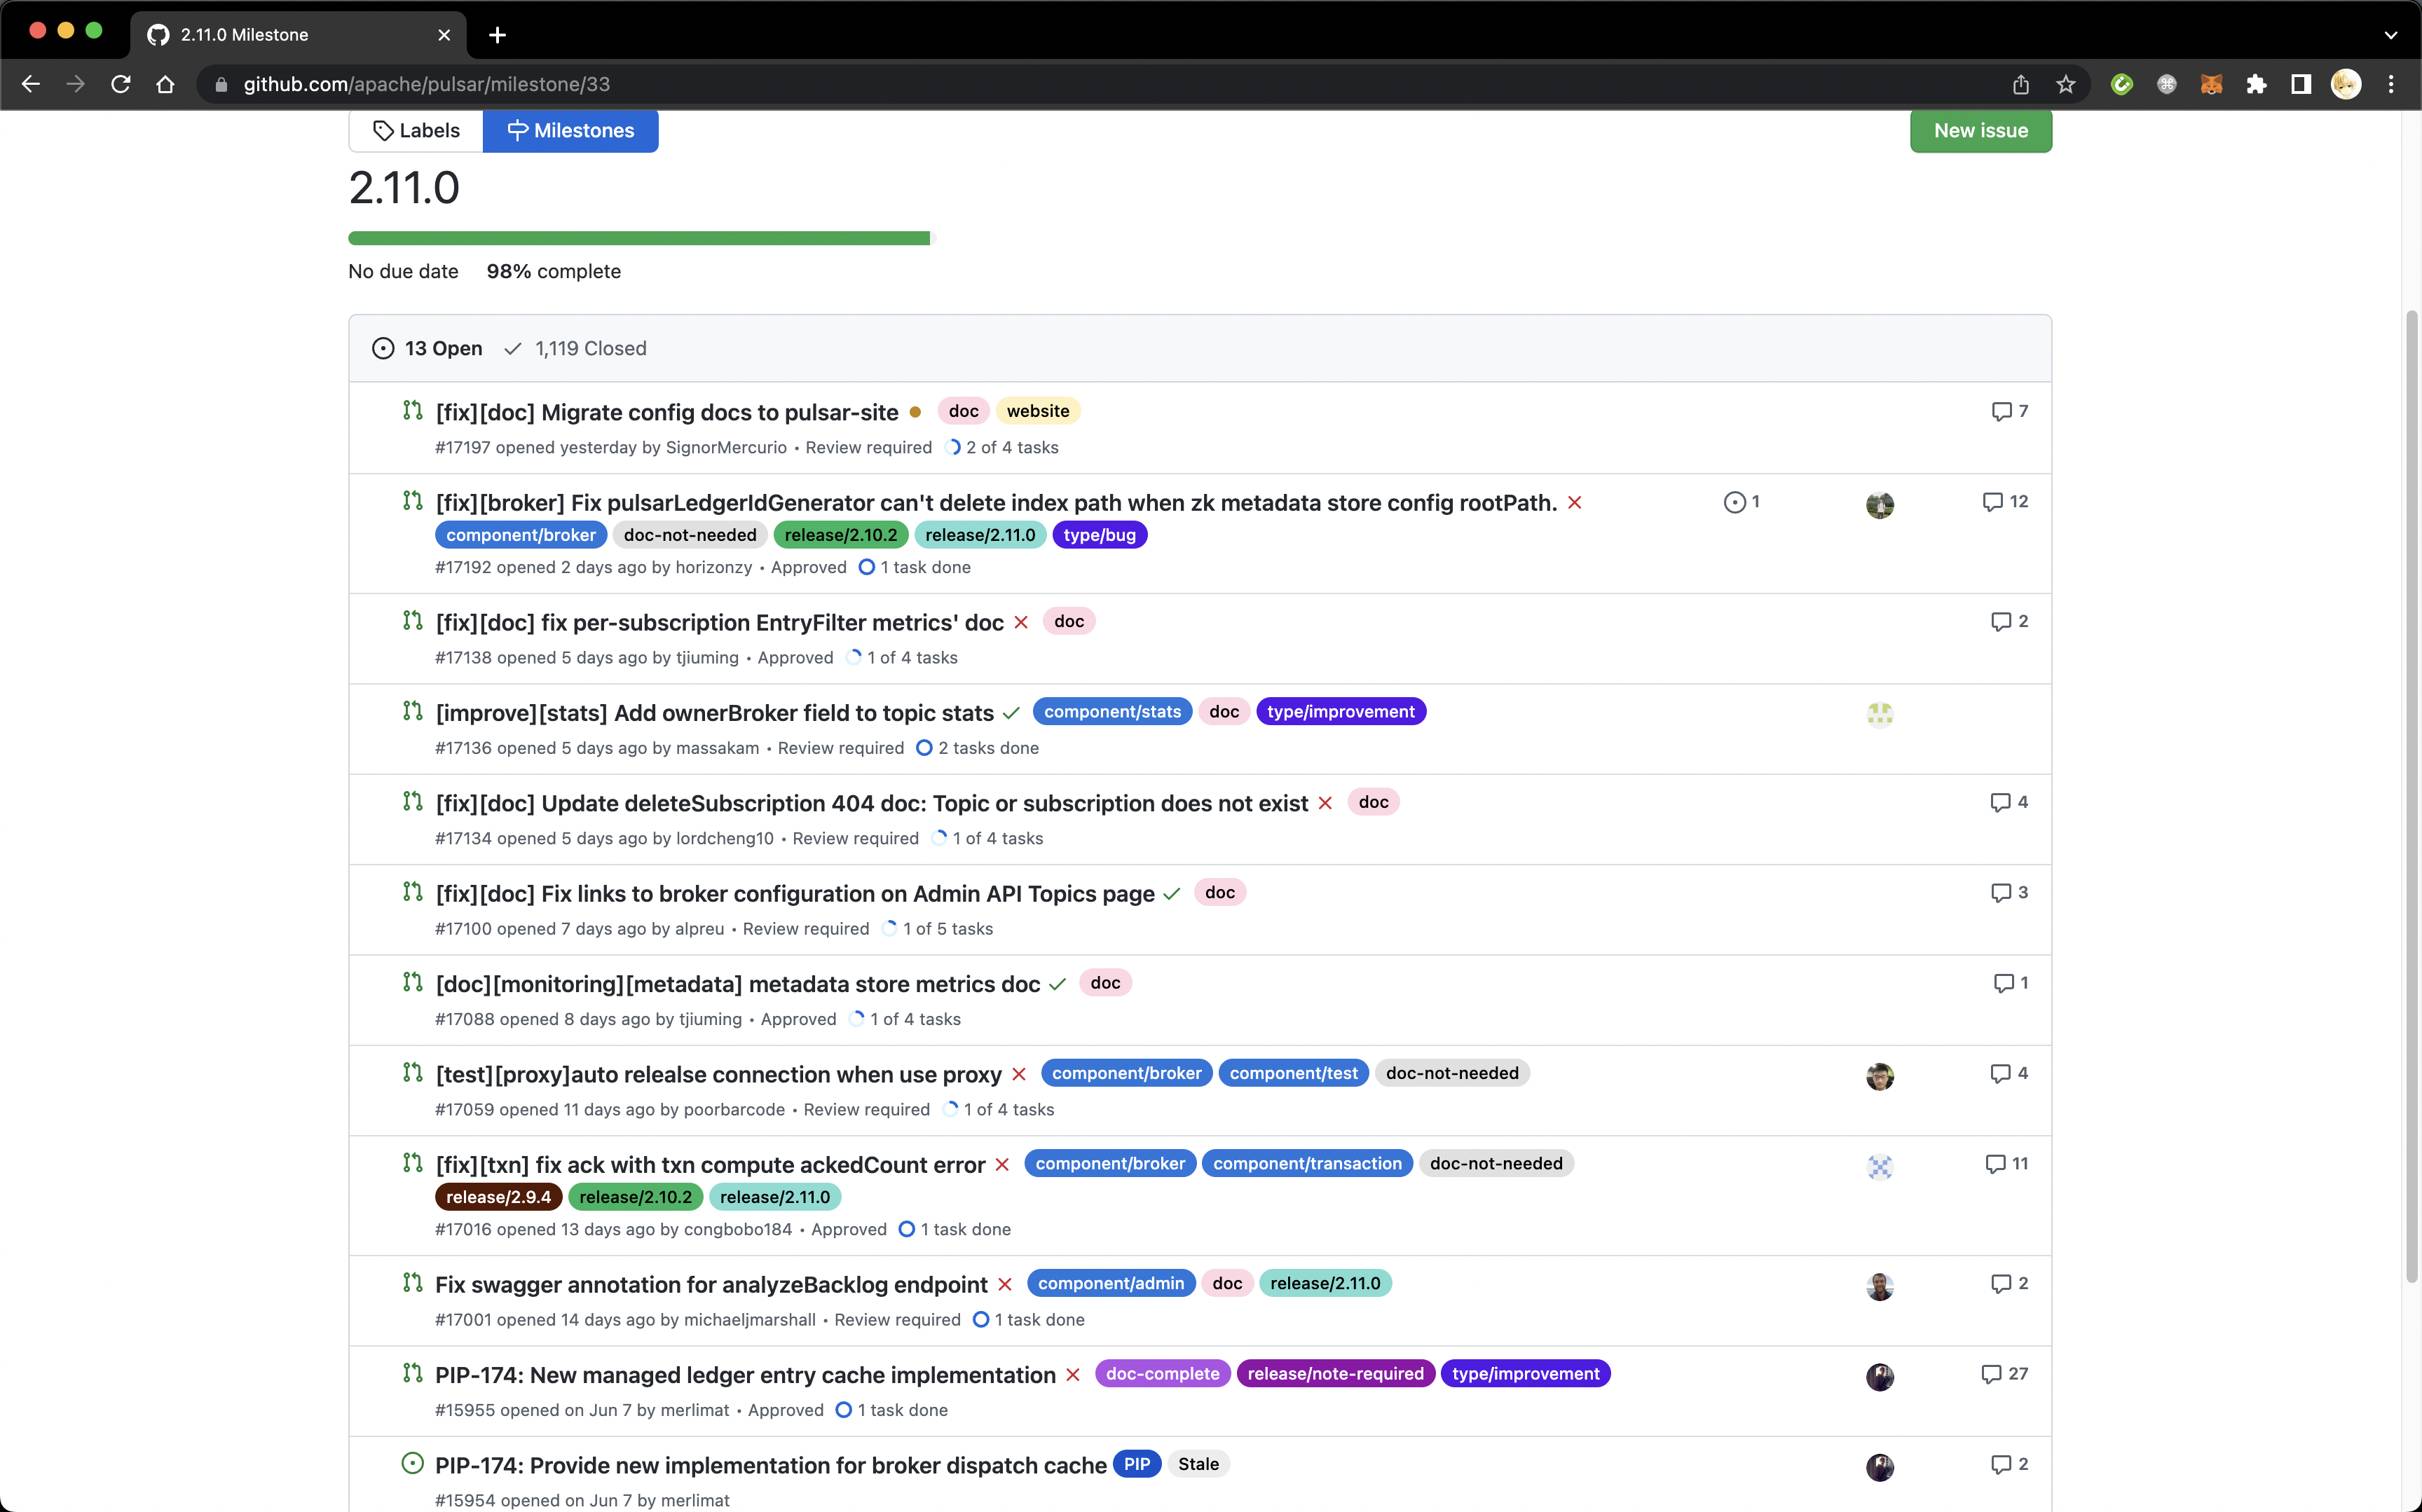Open the browser home page icon
Viewport: 2422px width, 1512px height.
pyautogui.click(x=166, y=84)
